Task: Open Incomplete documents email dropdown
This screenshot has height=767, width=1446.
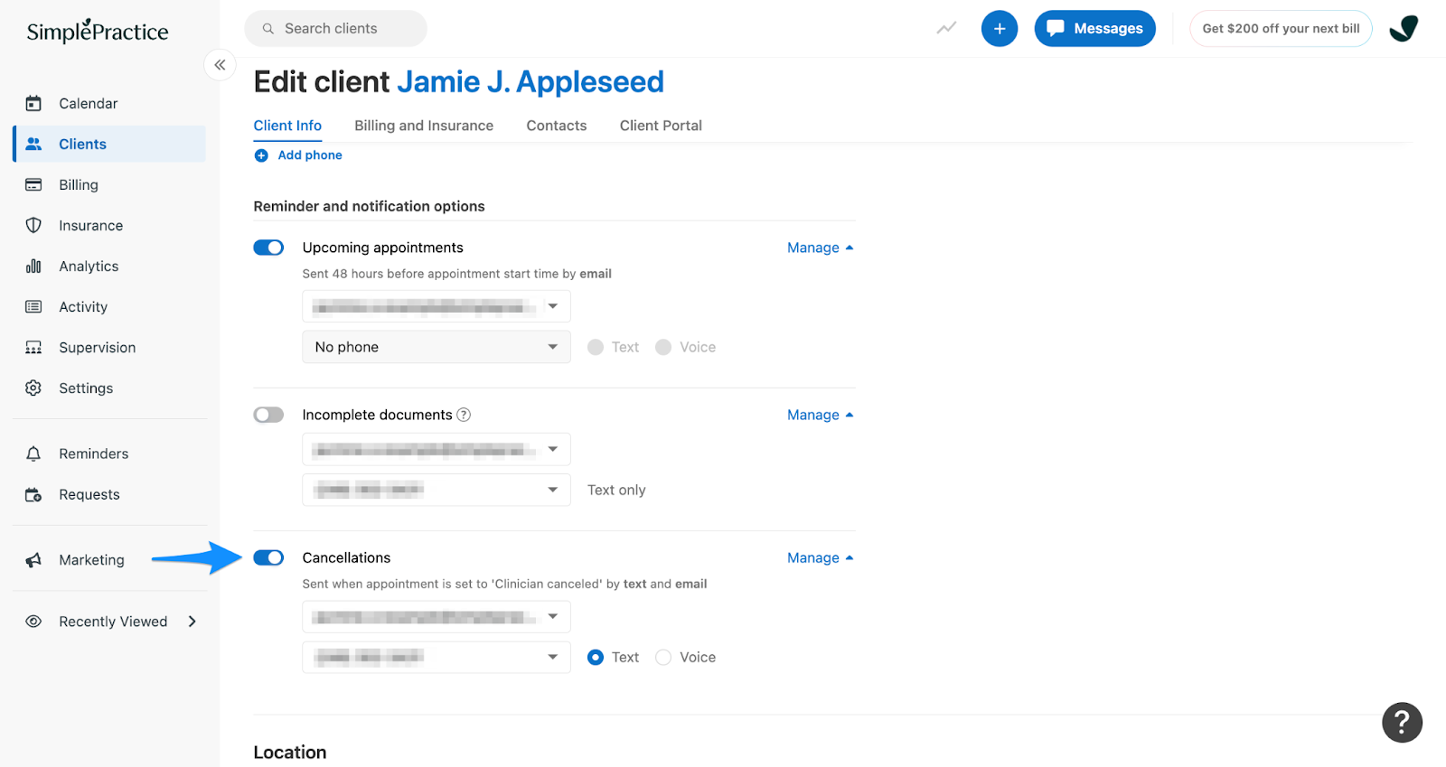Action: [x=437, y=449]
